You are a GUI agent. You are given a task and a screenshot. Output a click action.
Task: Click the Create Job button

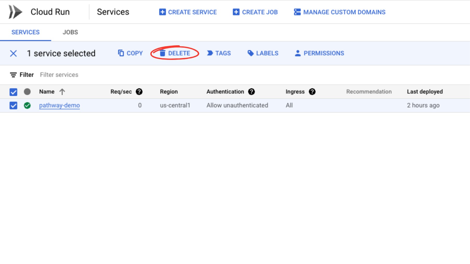click(x=255, y=12)
